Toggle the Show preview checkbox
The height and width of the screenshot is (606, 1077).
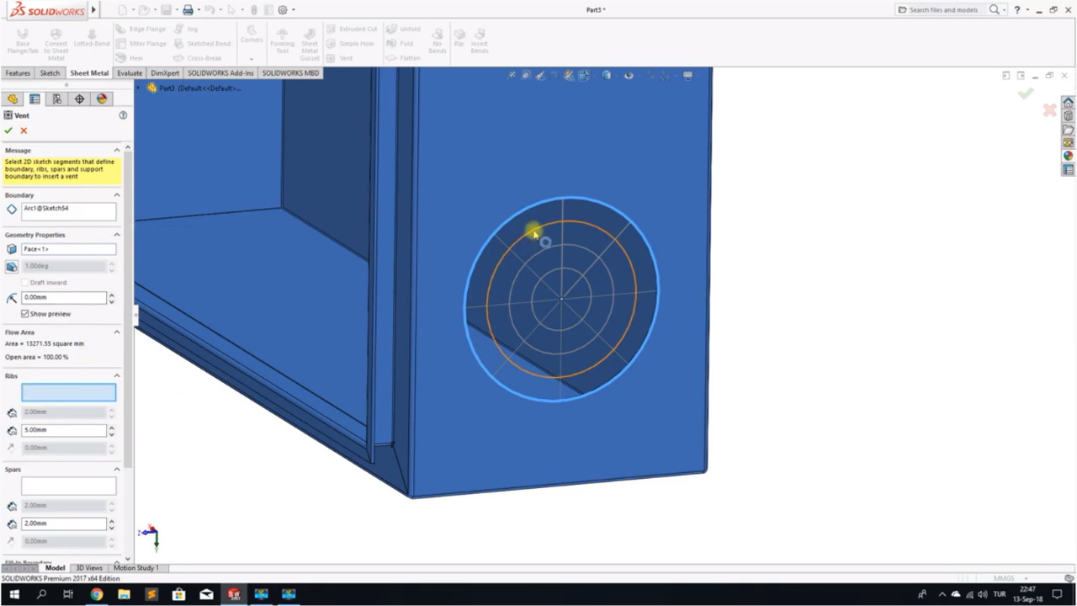coord(25,314)
